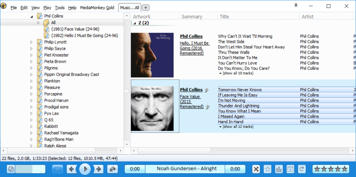Add a new tab with the plus button
The image size is (356, 177).
(x=146, y=8)
